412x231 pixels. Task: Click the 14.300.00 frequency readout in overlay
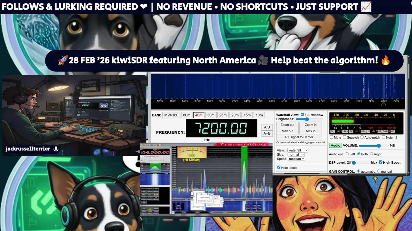click(x=156, y=152)
